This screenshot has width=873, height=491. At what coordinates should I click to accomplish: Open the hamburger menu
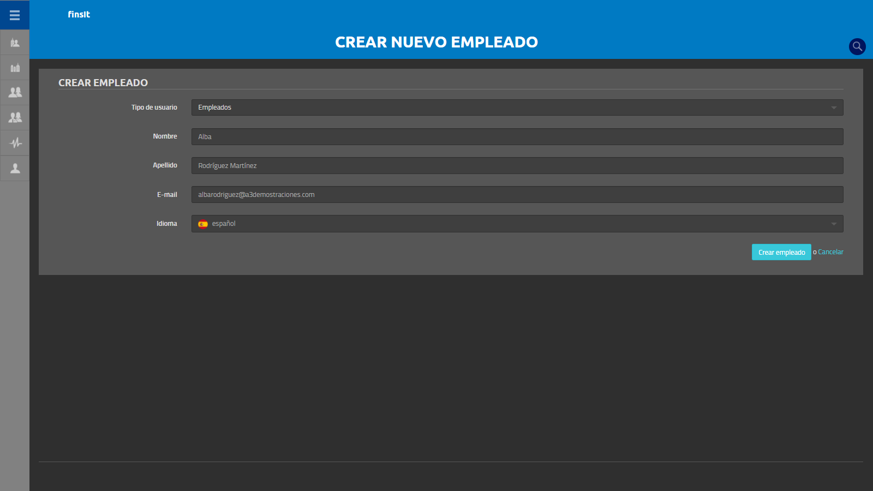click(x=15, y=15)
